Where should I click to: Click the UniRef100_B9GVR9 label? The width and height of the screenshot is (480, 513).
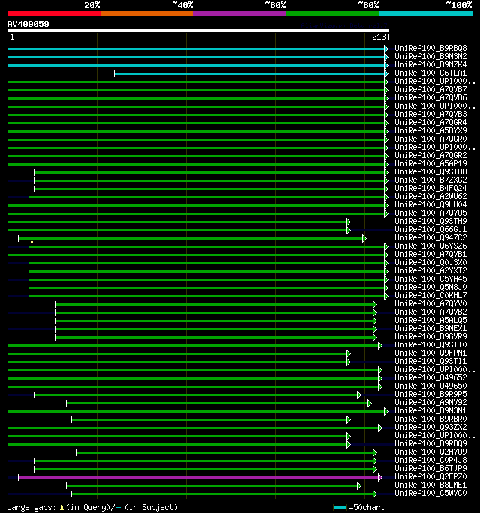(430, 337)
